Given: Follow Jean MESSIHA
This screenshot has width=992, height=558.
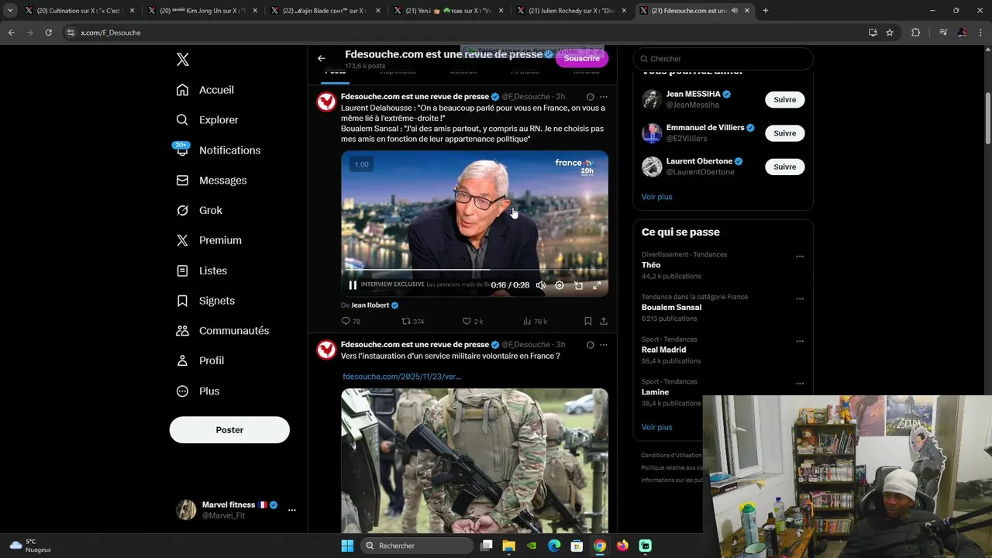Looking at the screenshot, I should pos(784,99).
